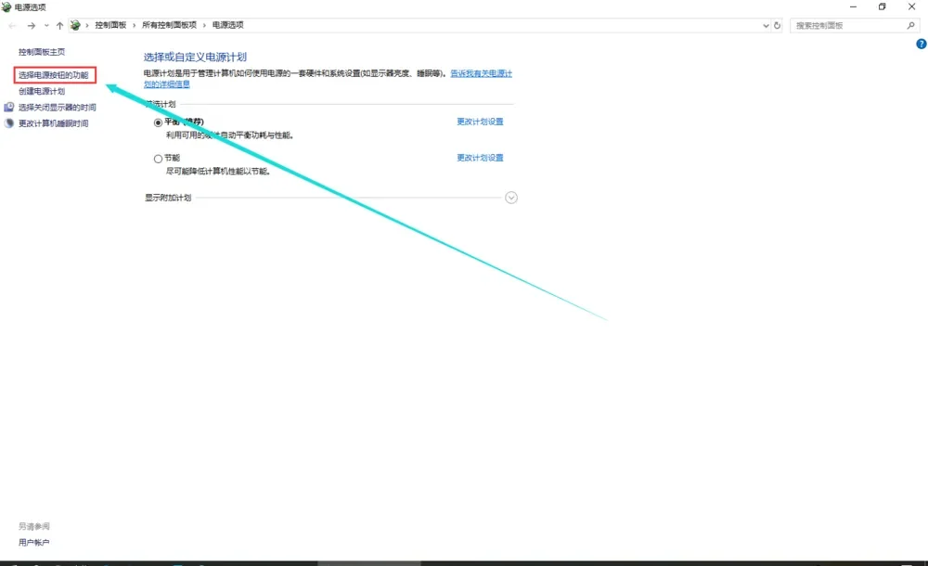Image resolution: width=928 pixels, height=566 pixels.
Task: Change plan settings for 节能 plan
Action: click(480, 158)
